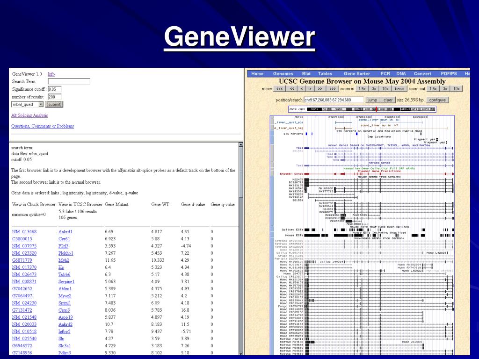Open the mbnl_quad dataset dropdown
Image resolution: width=479 pixels, height=359 pixels.
click(28, 104)
